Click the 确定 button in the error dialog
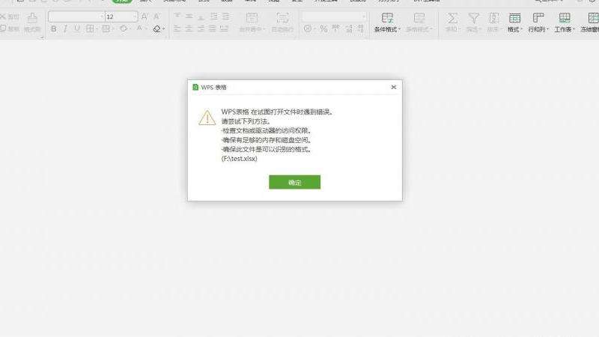 (x=294, y=182)
